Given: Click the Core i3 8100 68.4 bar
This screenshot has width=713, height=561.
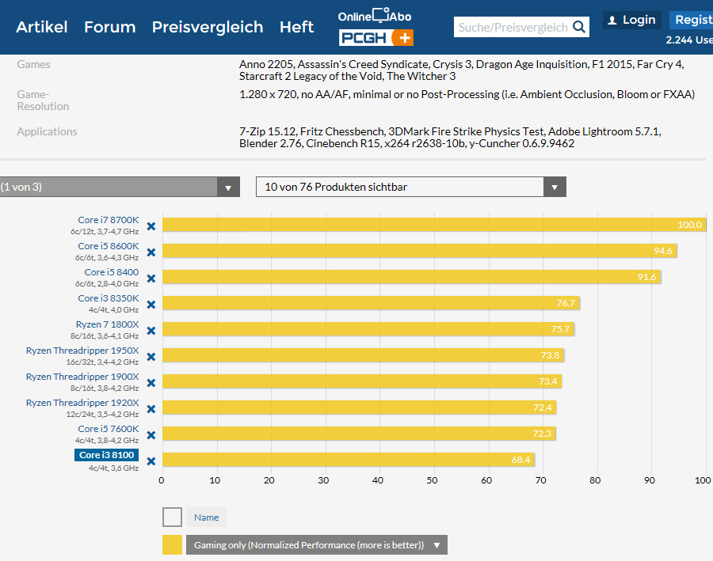Looking at the screenshot, I should click(349, 460).
